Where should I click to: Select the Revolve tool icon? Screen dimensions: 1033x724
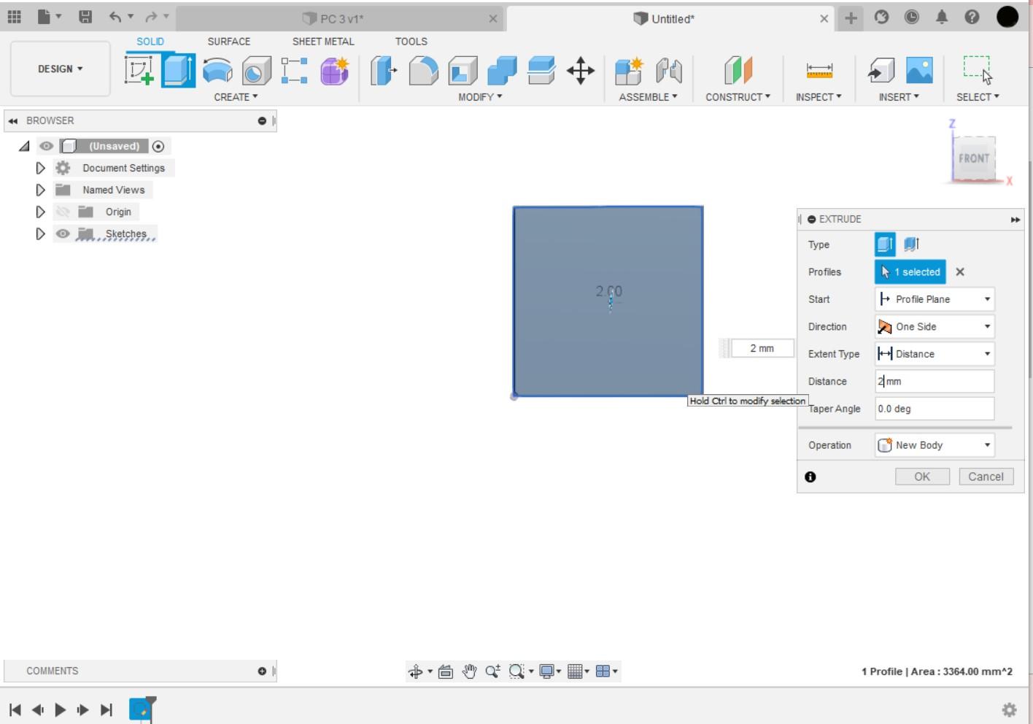coord(217,71)
